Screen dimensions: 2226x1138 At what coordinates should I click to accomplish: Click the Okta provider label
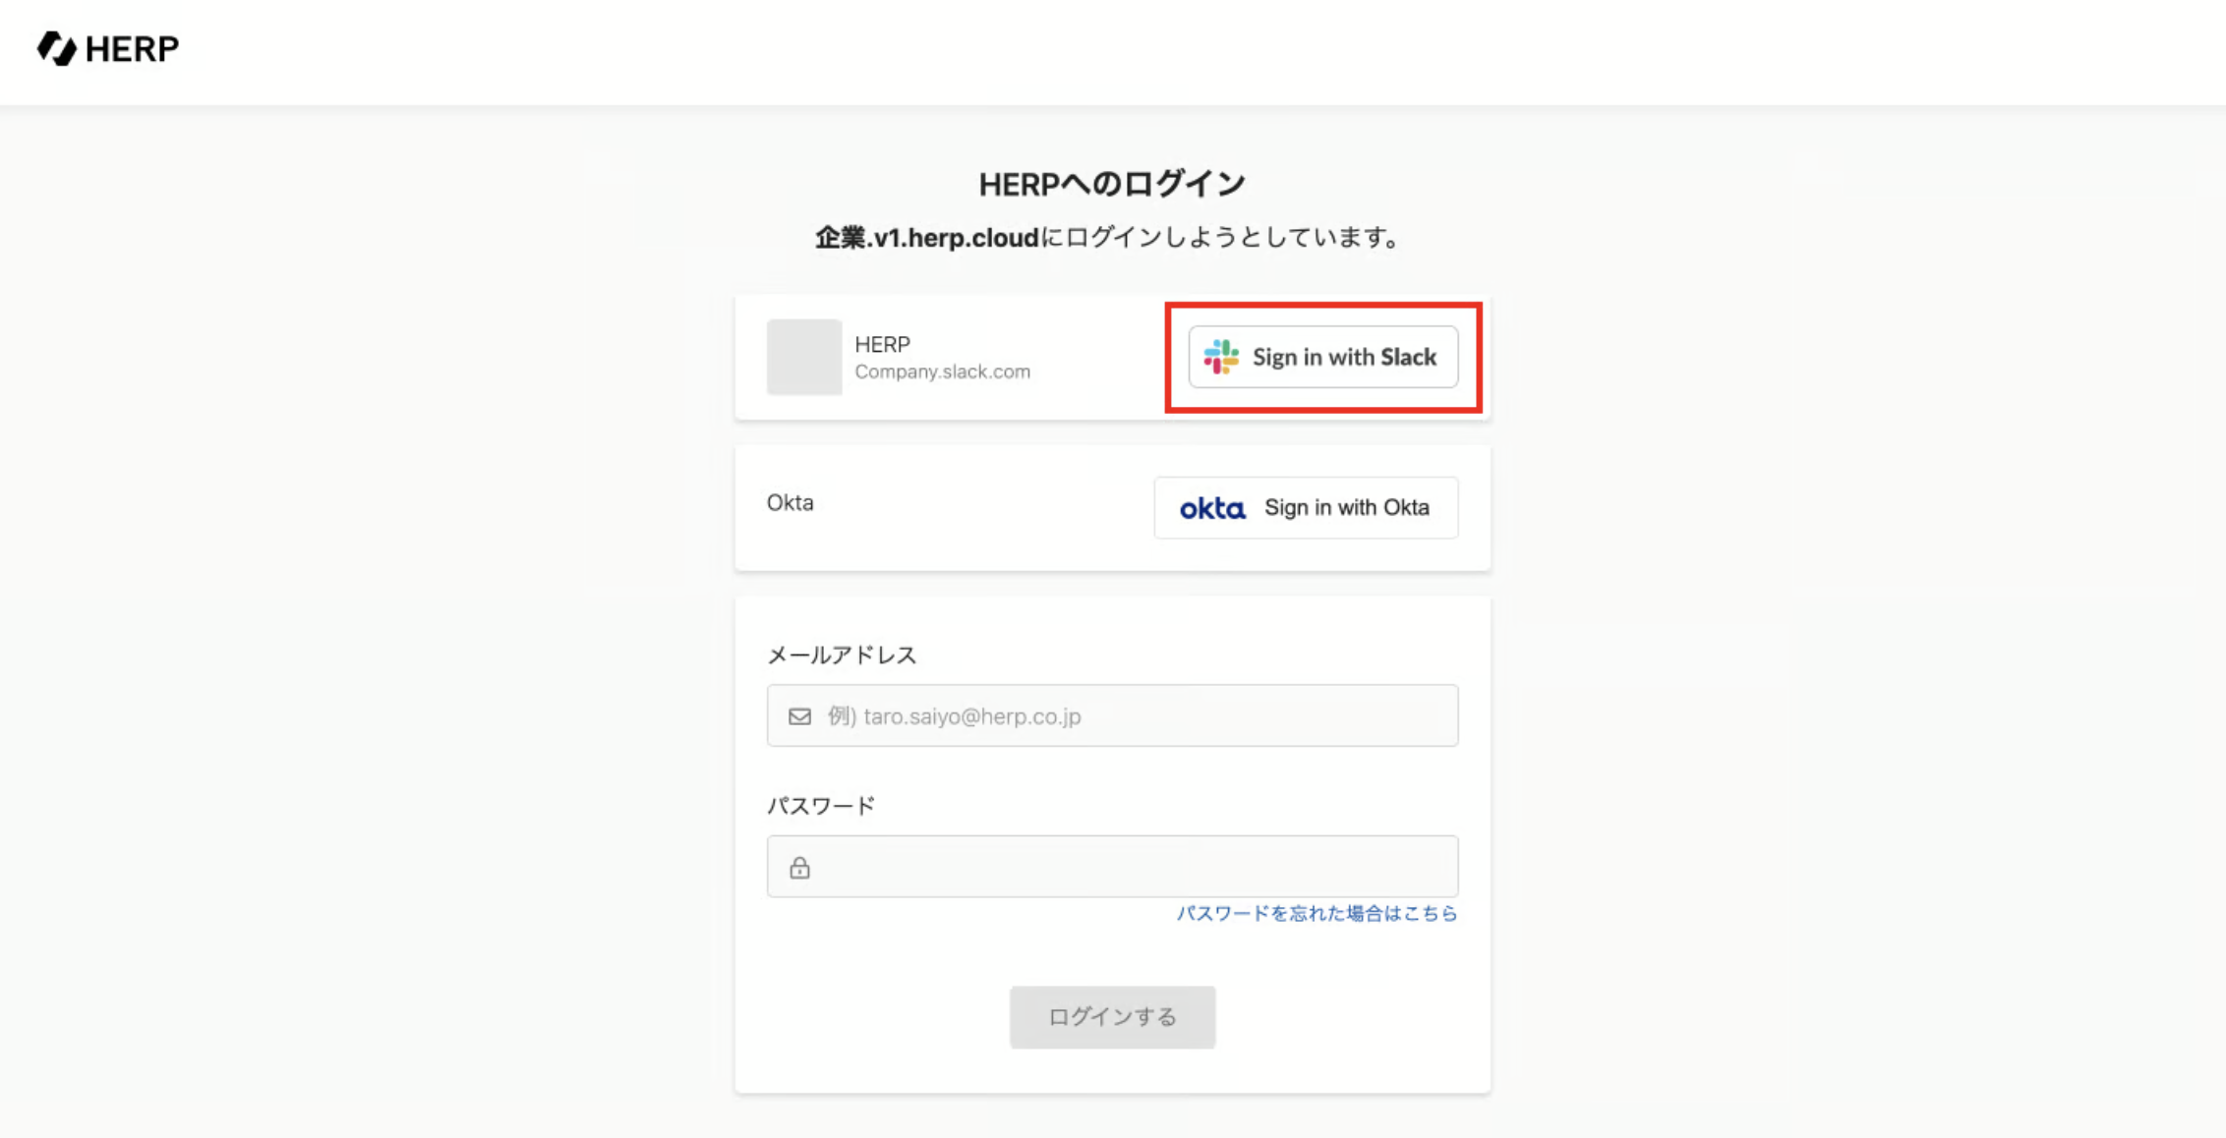point(790,503)
